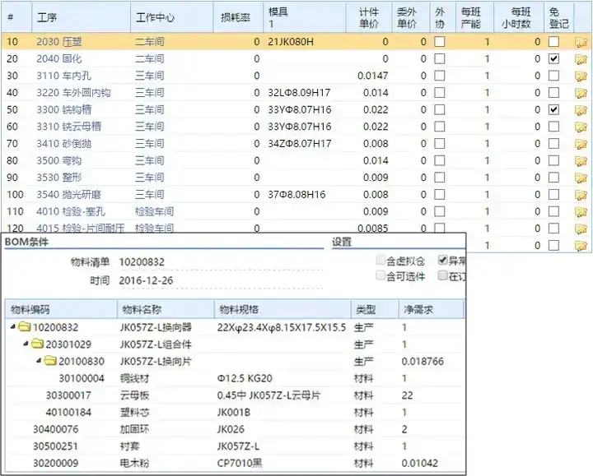Image resolution: width=593 pixels, height=476 pixels.
Task: Select BOM row 30300017 云母板
Action: point(235,395)
